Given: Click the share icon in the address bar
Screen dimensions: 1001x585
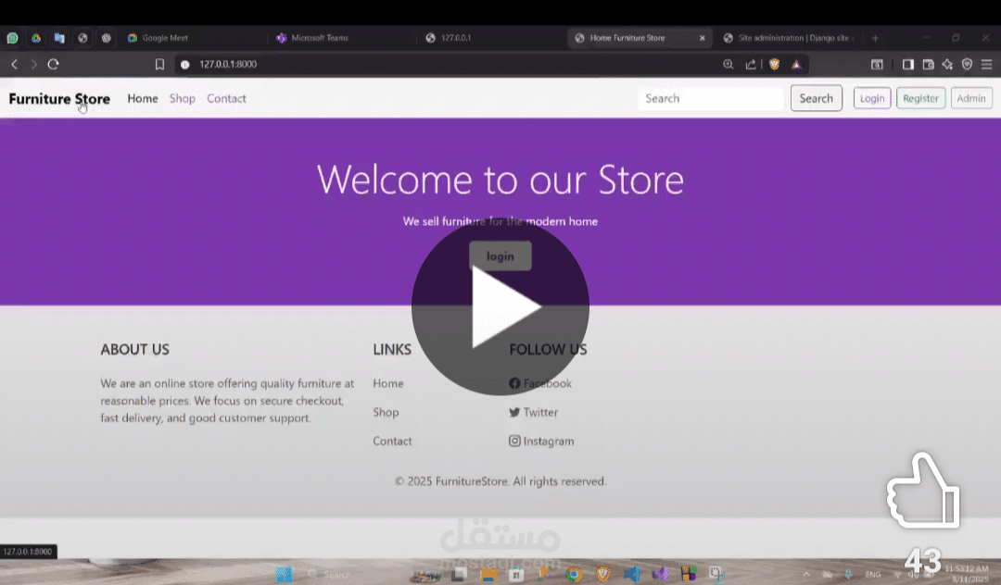Looking at the screenshot, I should coord(751,64).
